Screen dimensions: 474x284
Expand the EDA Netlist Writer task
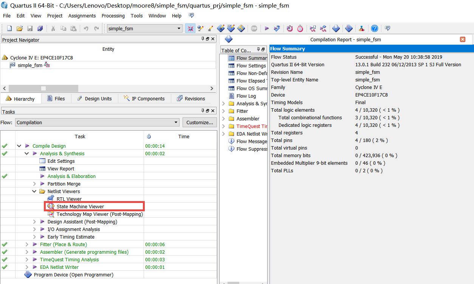27,267
